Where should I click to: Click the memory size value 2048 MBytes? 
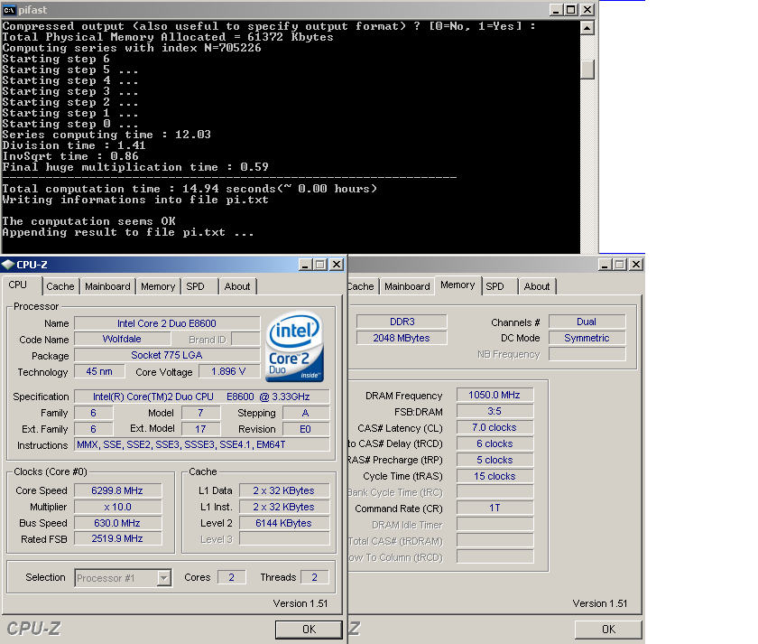[x=402, y=338]
